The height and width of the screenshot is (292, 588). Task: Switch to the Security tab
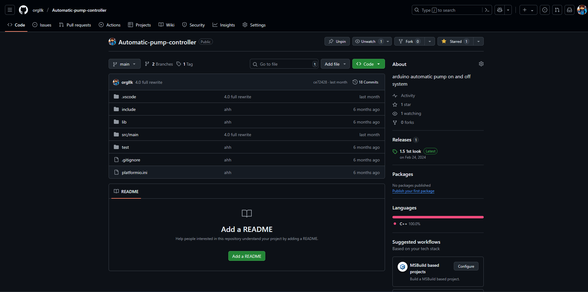pos(193,25)
